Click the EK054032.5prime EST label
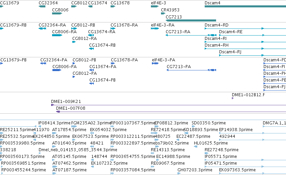 point(108,130)
